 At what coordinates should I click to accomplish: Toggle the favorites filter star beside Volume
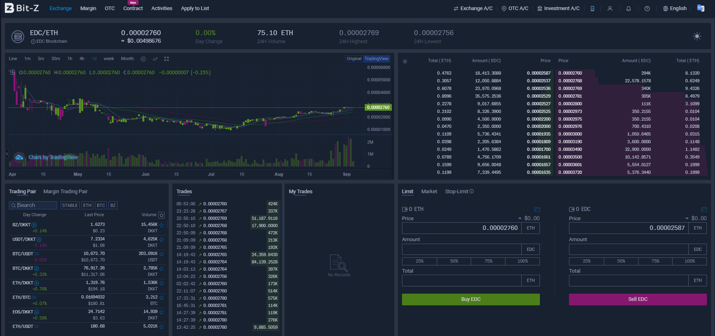[x=161, y=215]
